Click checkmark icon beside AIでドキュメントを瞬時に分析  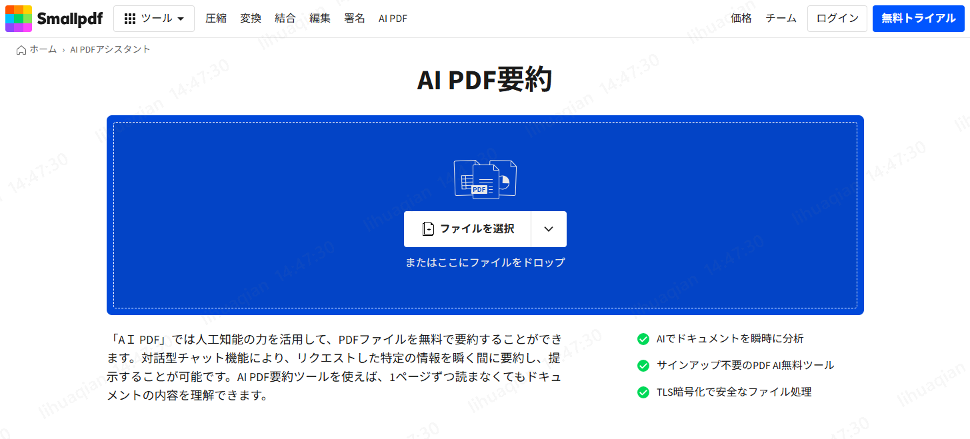pyautogui.click(x=643, y=339)
